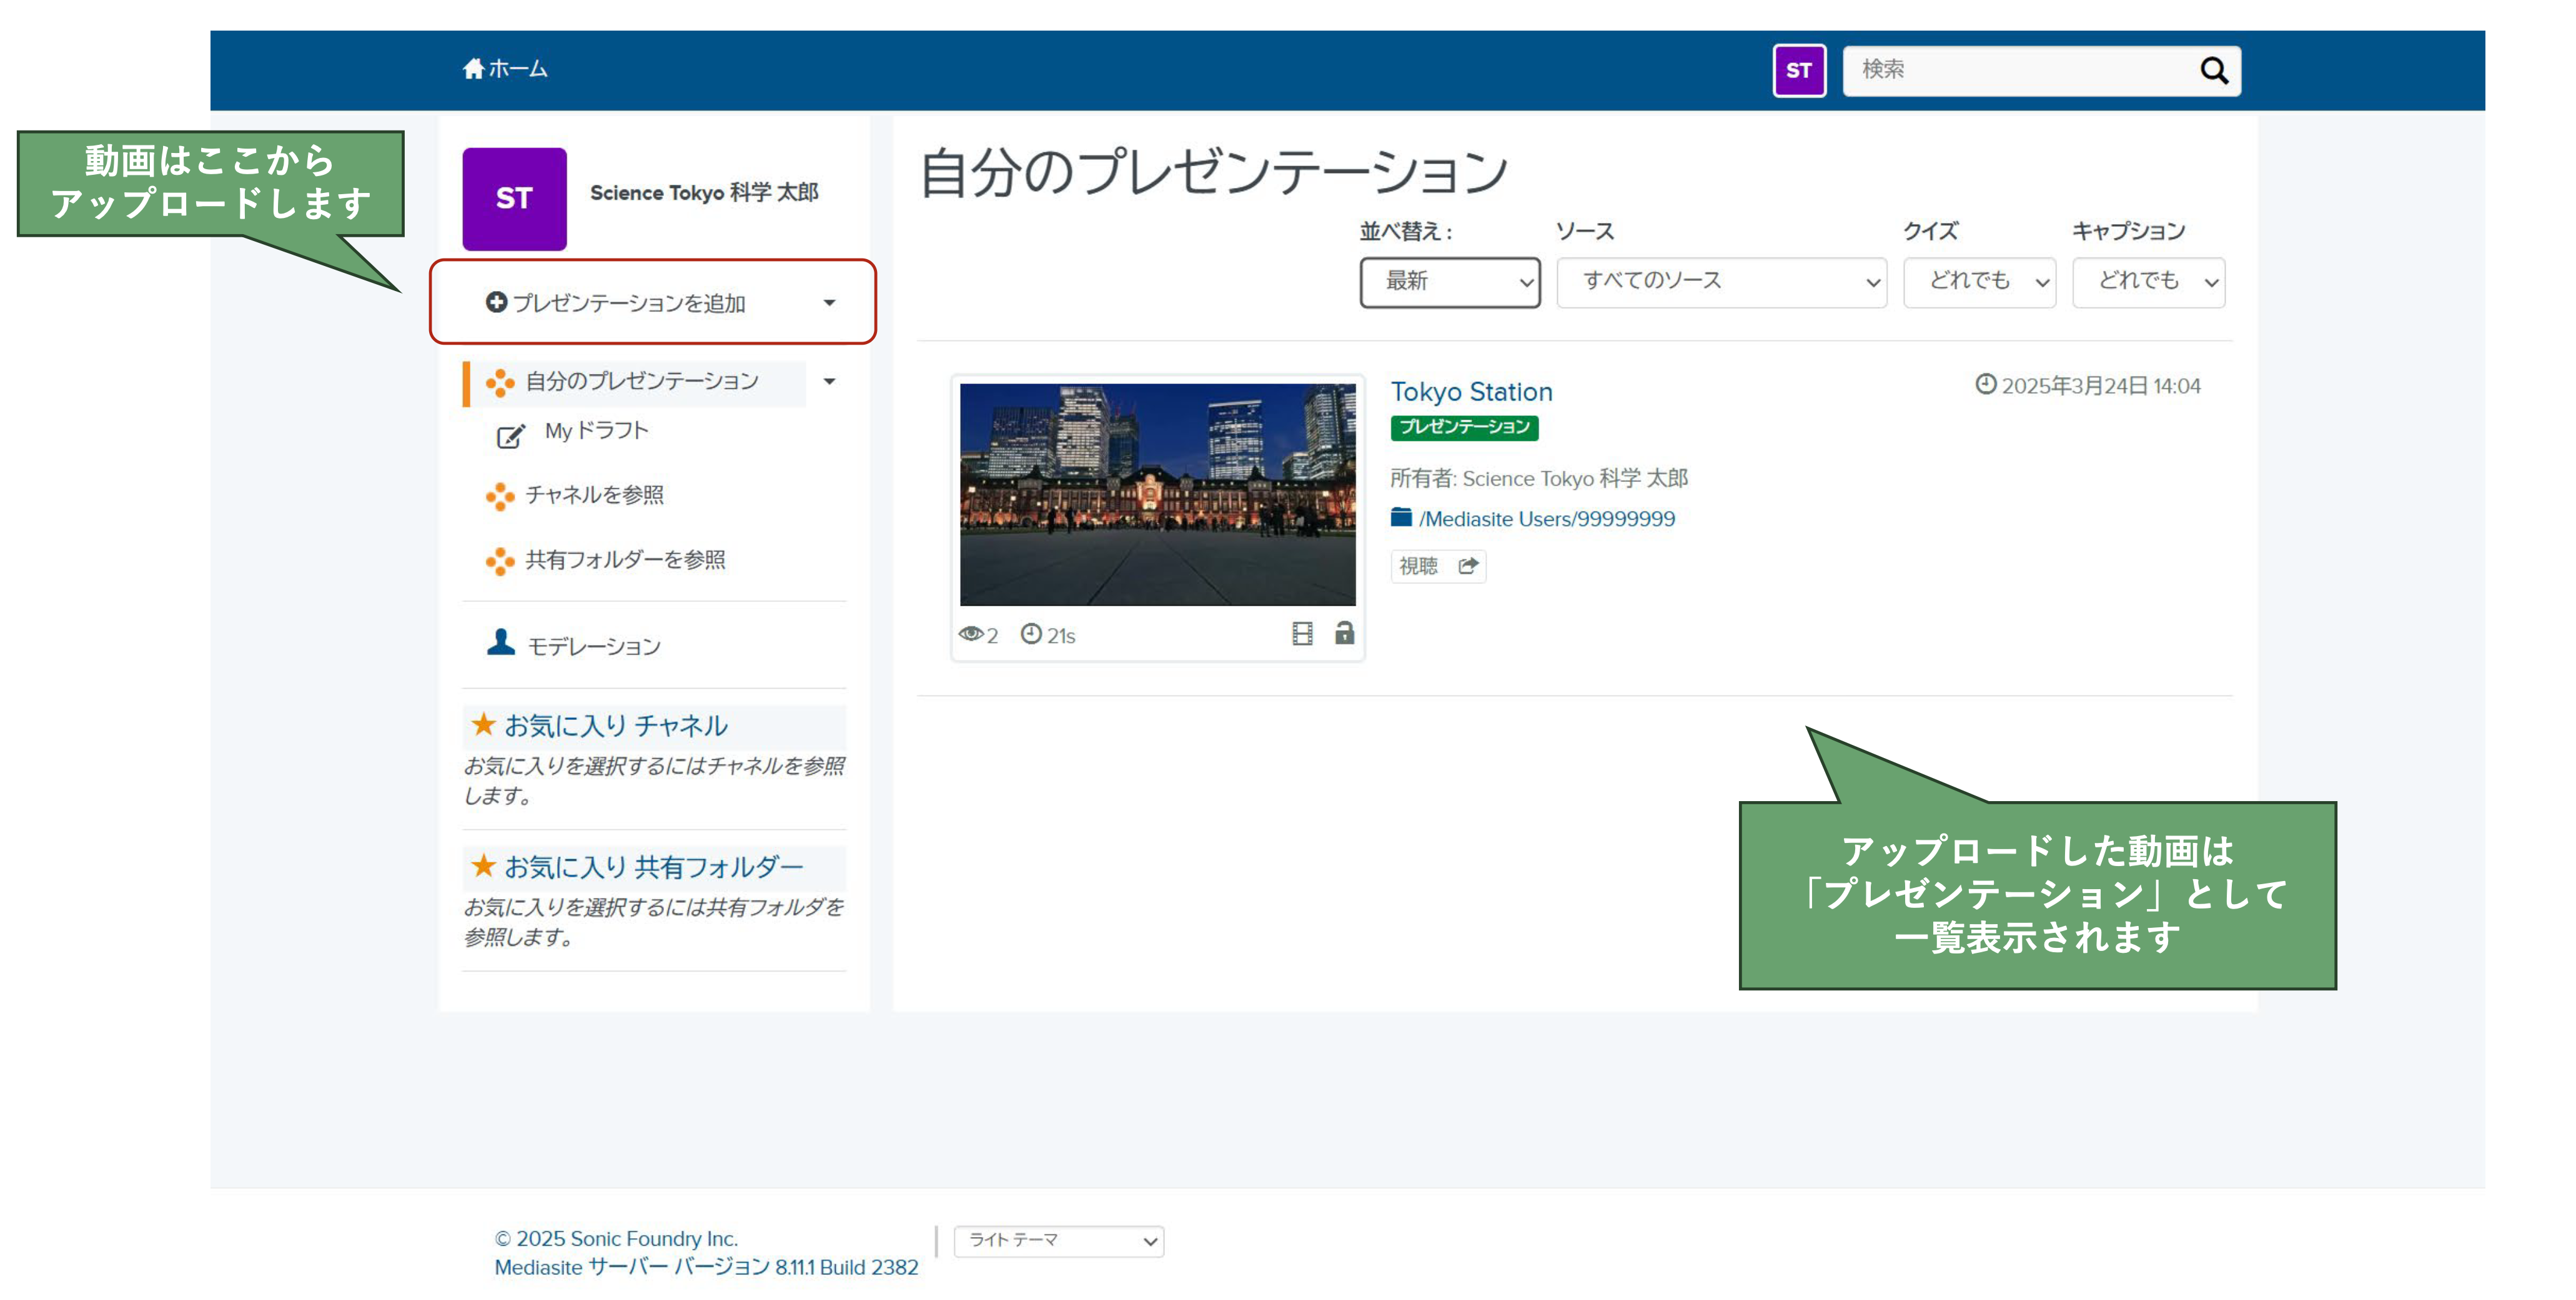The image size is (2576, 1300).
Task: Click the lock icon under Tokyo Station thumbnail
Action: coord(1344,632)
